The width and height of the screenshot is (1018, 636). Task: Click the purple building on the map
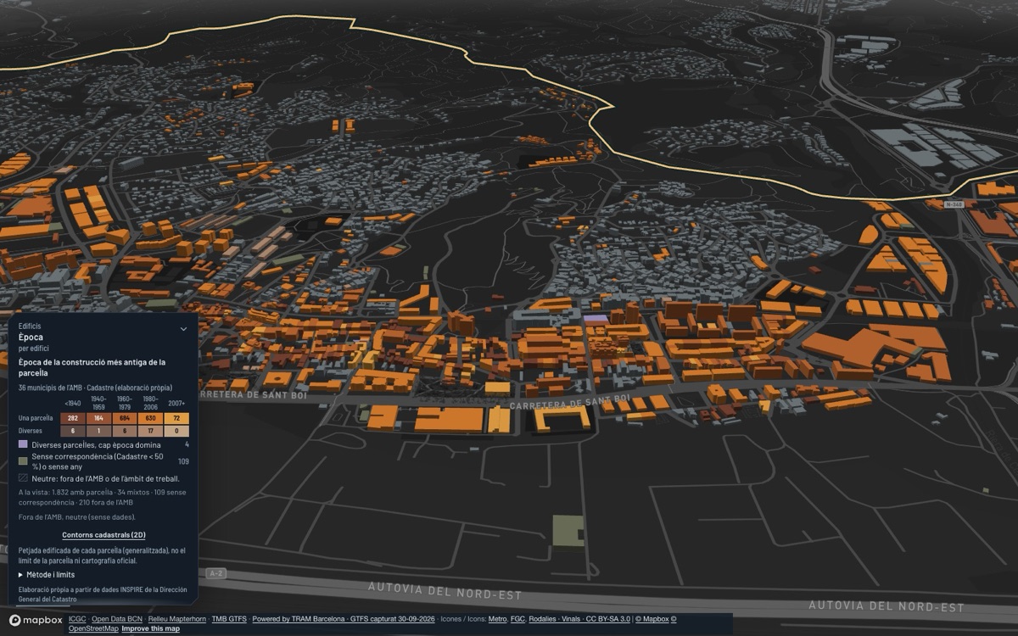point(596,319)
